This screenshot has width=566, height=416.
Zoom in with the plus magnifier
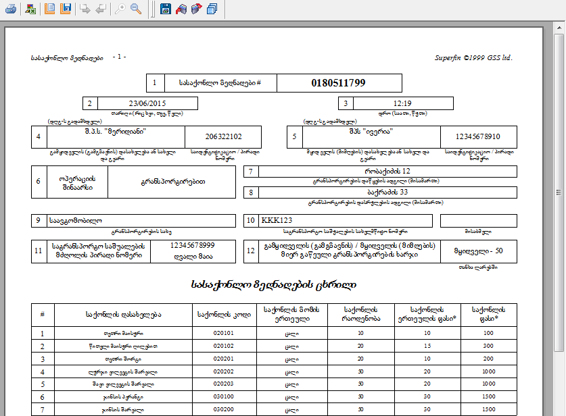point(120,9)
